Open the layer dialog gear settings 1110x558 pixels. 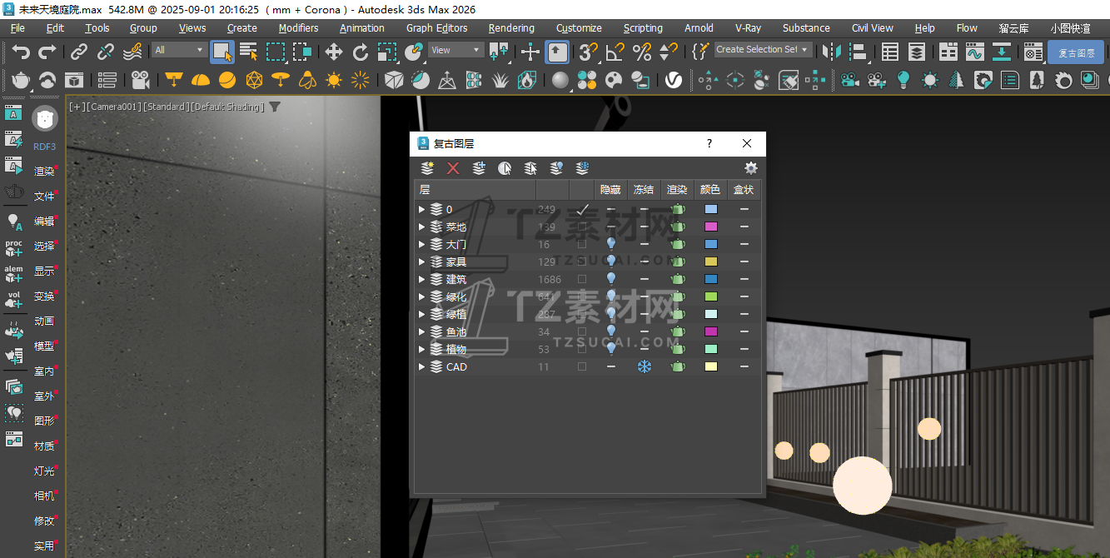[x=750, y=168]
